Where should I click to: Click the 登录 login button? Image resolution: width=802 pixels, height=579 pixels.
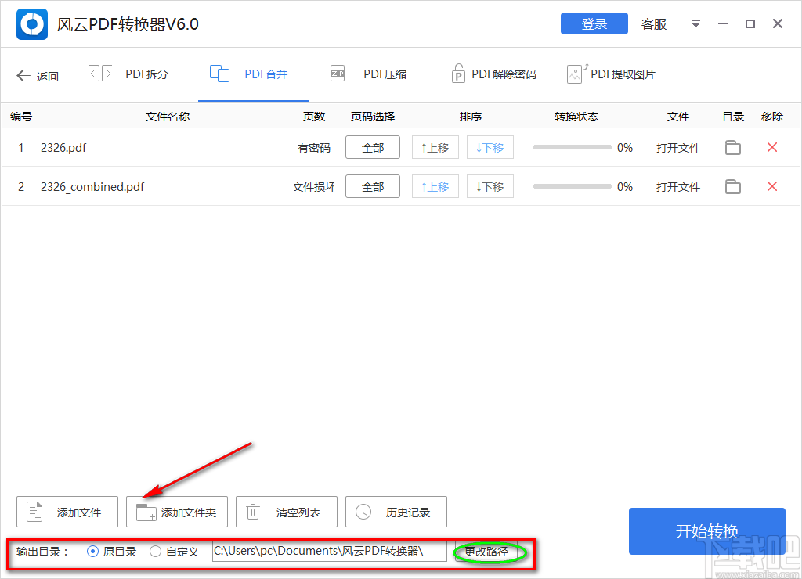594,23
